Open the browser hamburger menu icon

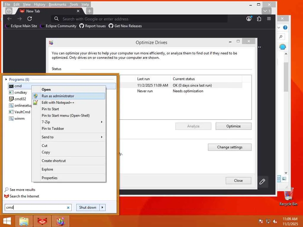tap(269, 19)
